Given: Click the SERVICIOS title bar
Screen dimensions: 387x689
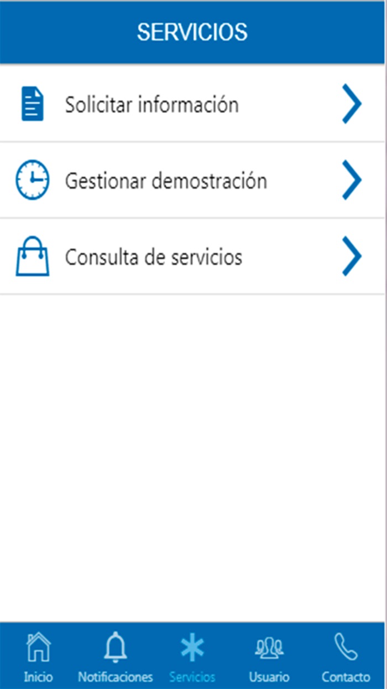Looking at the screenshot, I should (193, 32).
